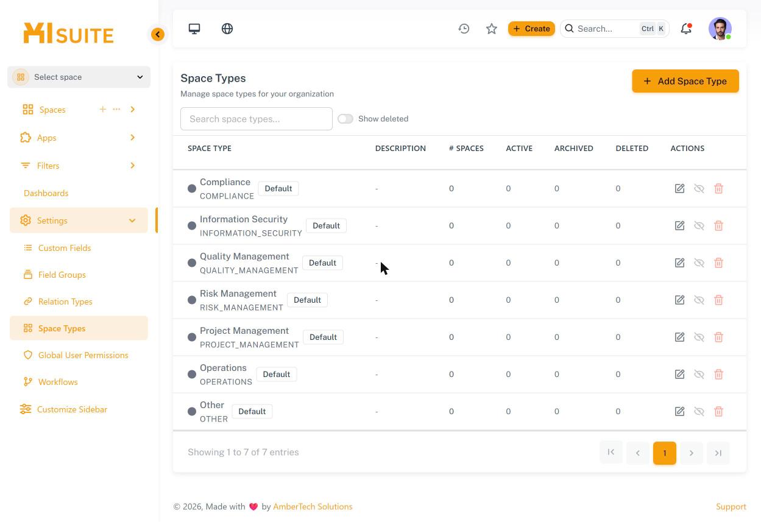Open the recent history clock icon

click(x=464, y=29)
